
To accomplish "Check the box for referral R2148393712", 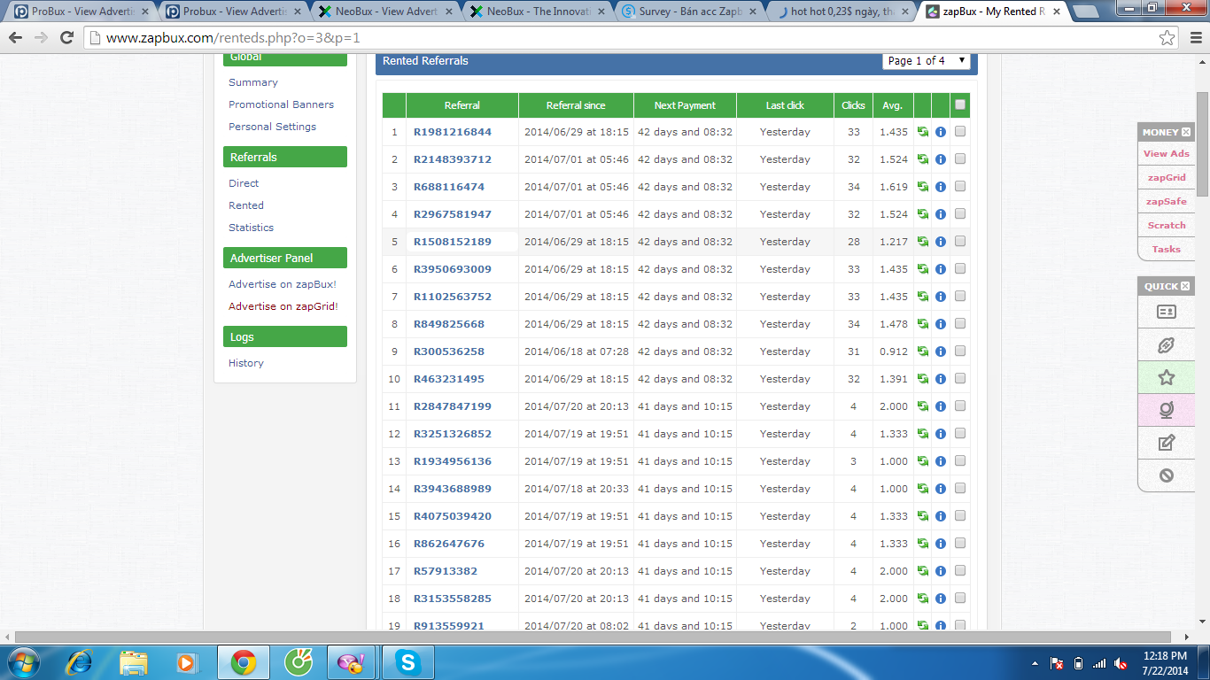I will [960, 159].
